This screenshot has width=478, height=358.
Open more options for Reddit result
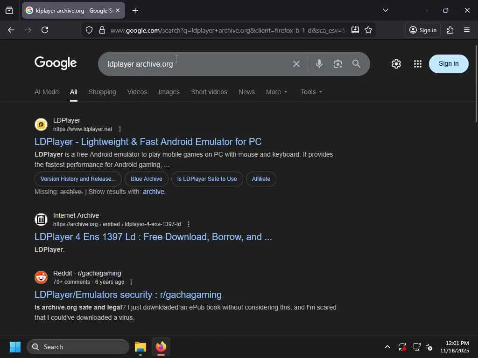click(x=131, y=282)
